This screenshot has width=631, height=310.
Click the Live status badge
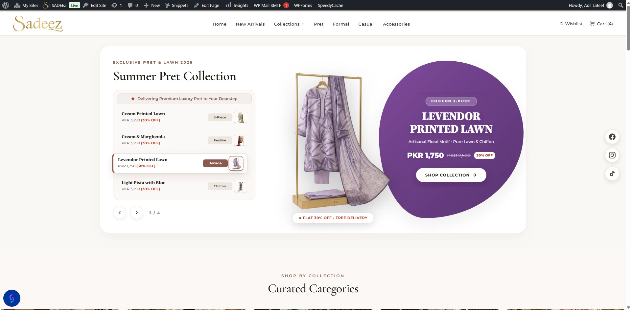(75, 5)
